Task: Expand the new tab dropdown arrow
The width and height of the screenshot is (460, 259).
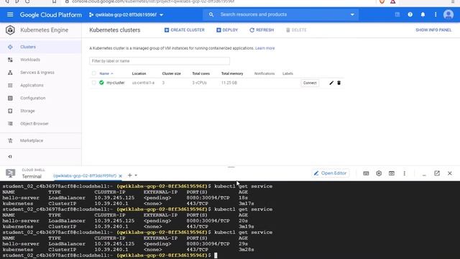Action: 136,176
